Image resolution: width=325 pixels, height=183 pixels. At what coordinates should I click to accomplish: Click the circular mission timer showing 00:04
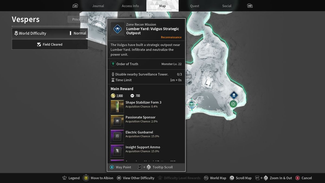coord(191,104)
